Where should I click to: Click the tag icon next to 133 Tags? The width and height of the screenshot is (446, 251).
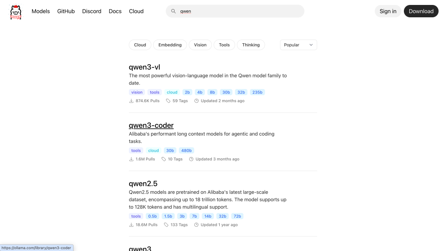tap(166, 225)
